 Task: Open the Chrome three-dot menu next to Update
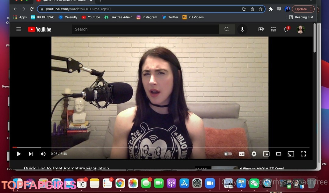click(311, 9)
